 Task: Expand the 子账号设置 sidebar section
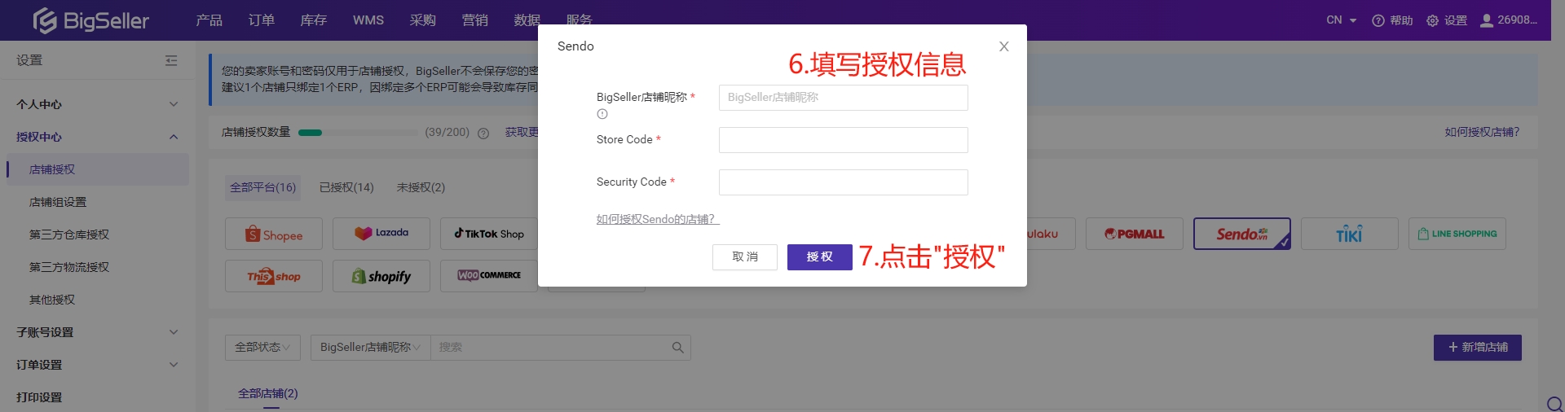tap(98, 332)
